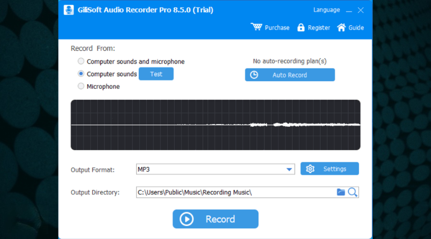Click the 'Record From:' label

93,48
